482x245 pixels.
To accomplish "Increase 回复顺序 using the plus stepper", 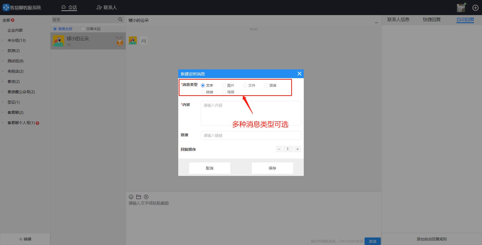I will coord(297,149).
